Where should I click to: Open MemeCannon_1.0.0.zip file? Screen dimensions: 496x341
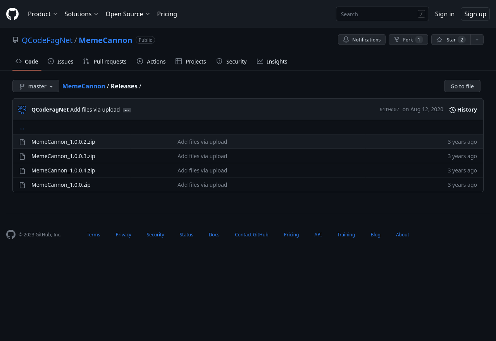click(61, 185)
